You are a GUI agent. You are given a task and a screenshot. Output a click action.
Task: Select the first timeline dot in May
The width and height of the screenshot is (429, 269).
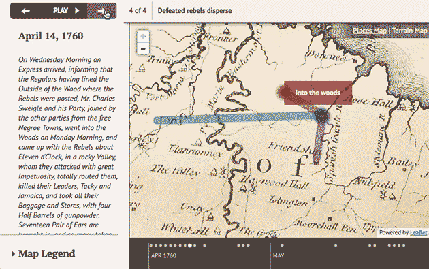(x=283, y=245)
